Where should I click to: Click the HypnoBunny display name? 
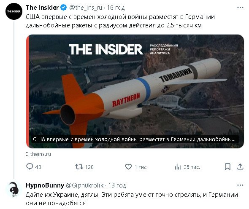click(45, 185)
